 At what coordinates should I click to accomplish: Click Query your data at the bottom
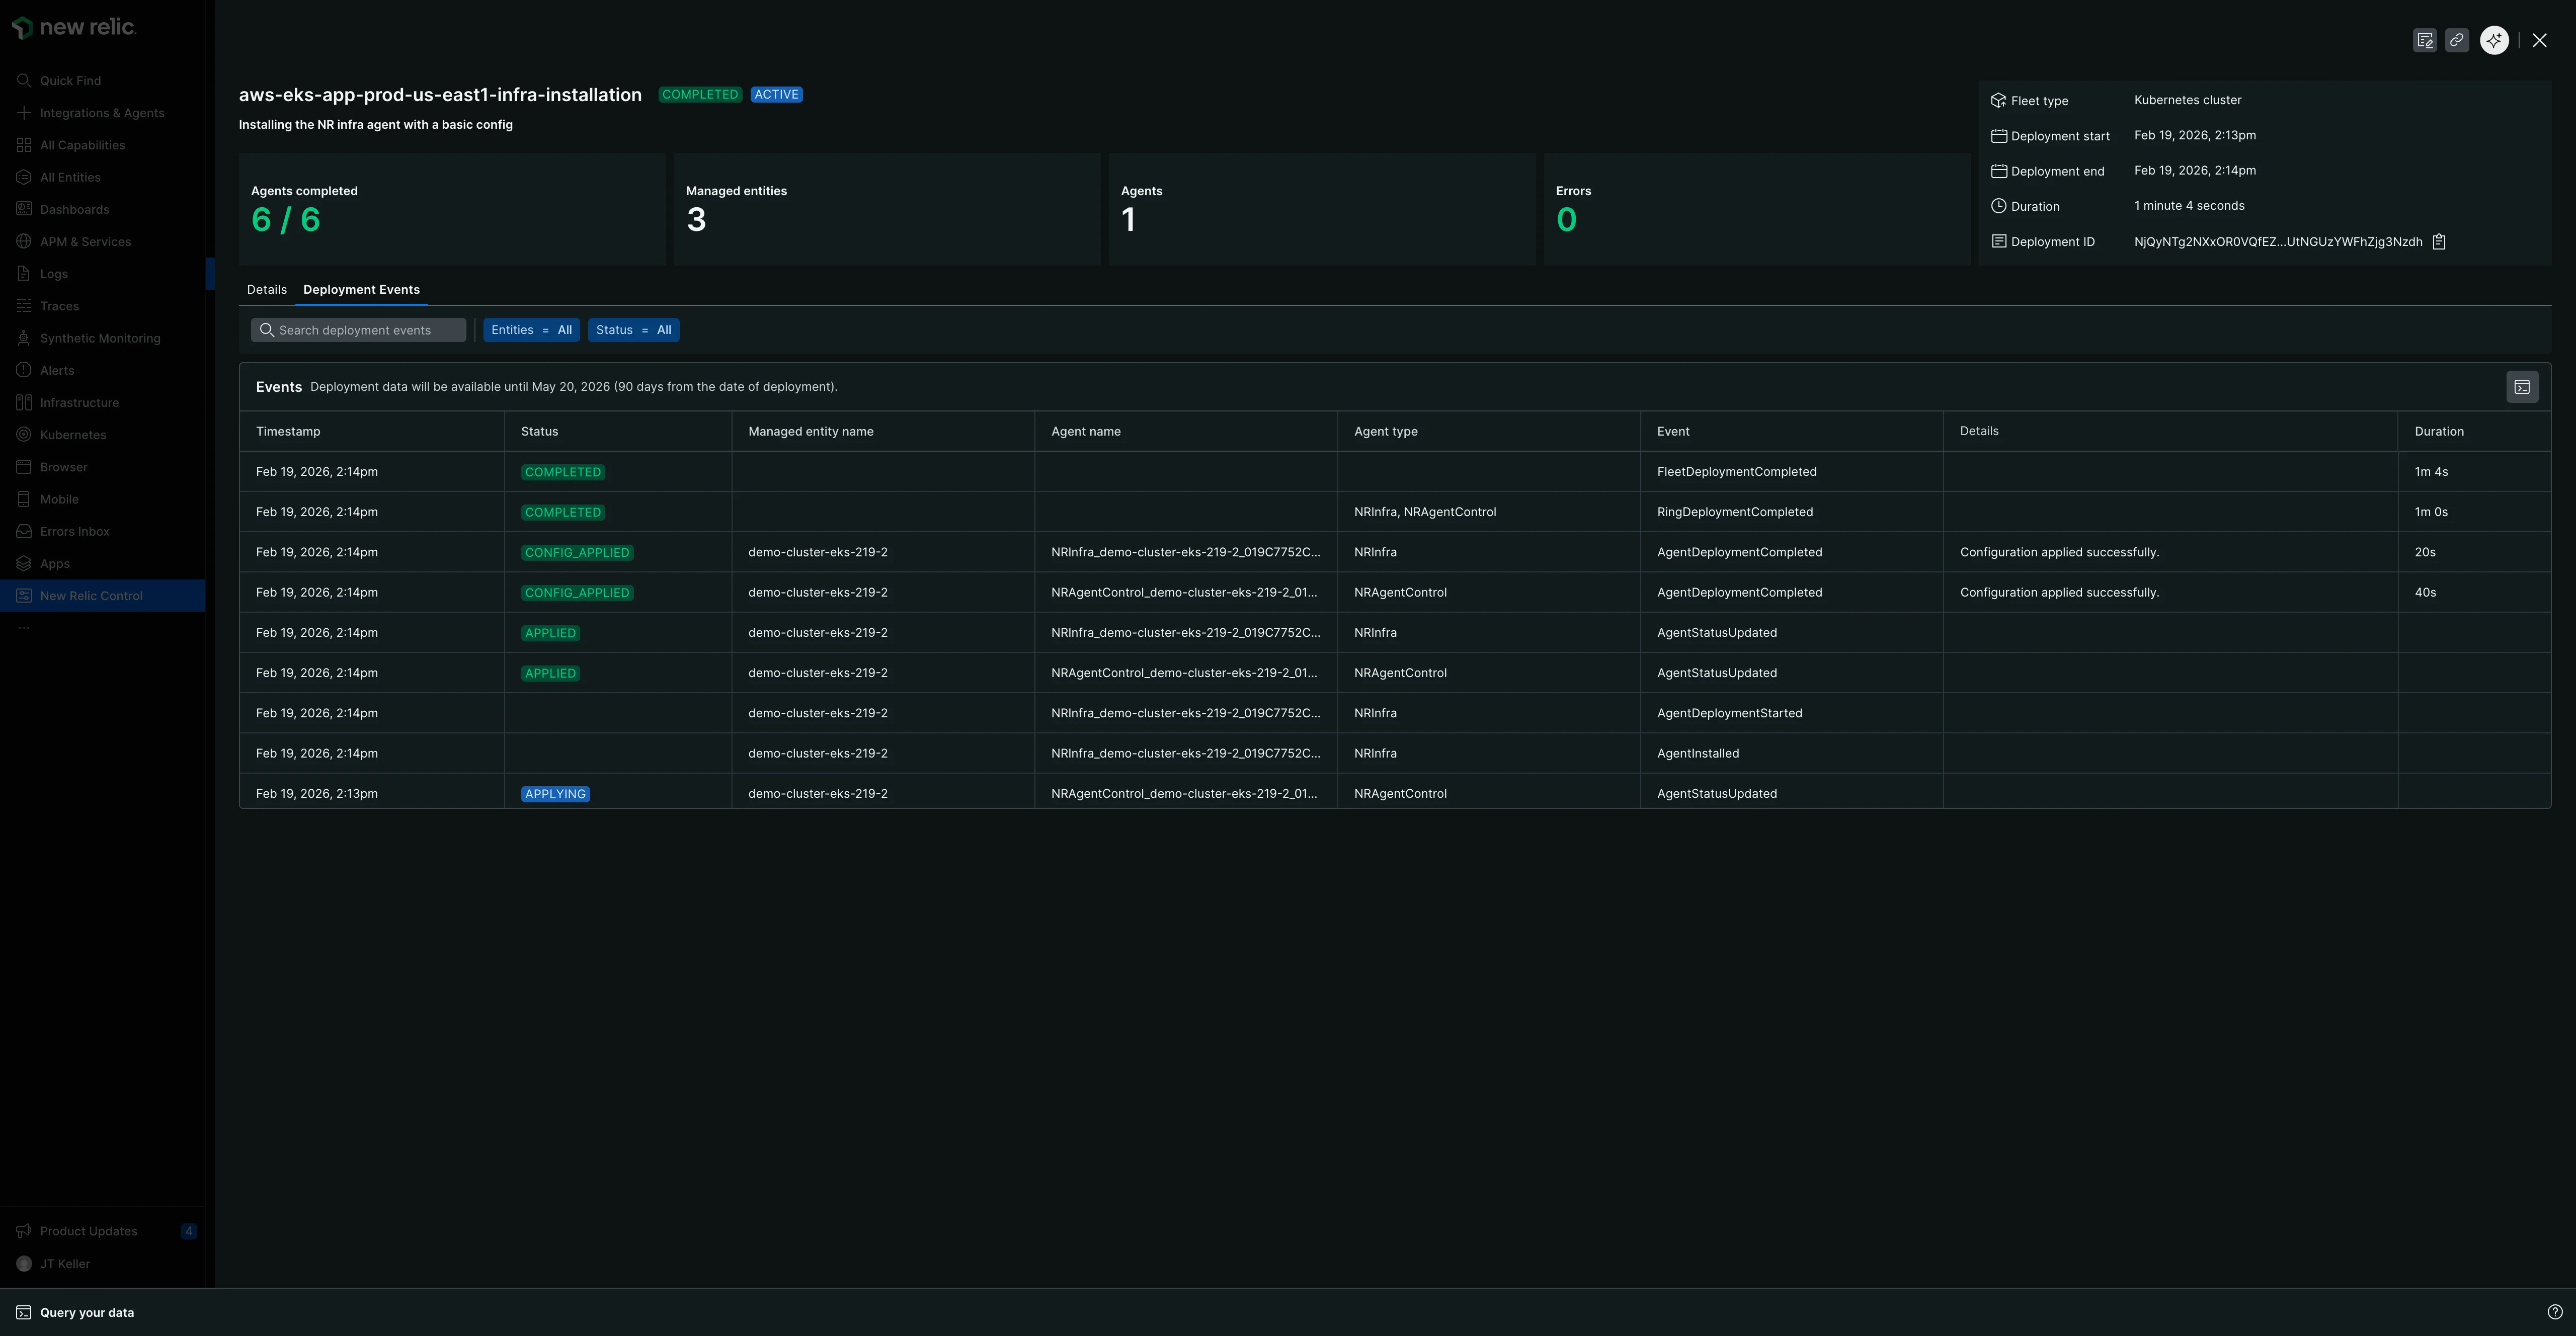click(89, 1311)
